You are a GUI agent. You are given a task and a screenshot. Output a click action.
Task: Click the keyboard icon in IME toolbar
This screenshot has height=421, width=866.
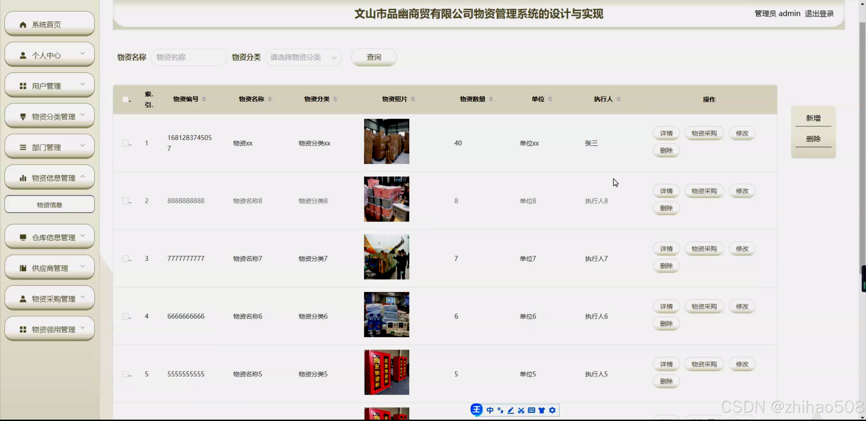click(x=531, y=411)
